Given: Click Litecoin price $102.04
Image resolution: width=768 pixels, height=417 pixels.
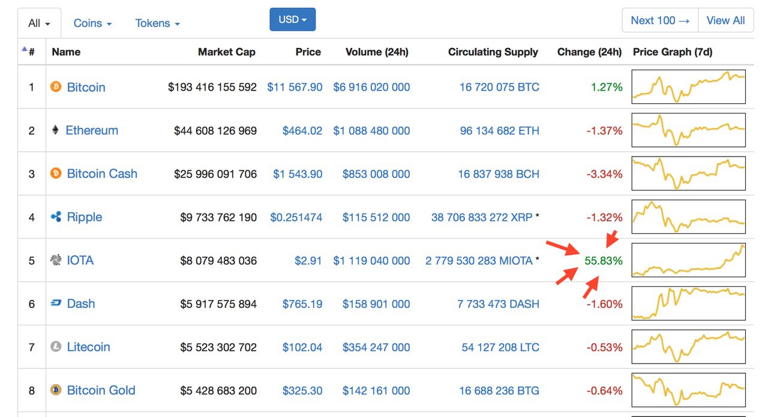Looking at the screenshot, I should [x=302, y=347].
